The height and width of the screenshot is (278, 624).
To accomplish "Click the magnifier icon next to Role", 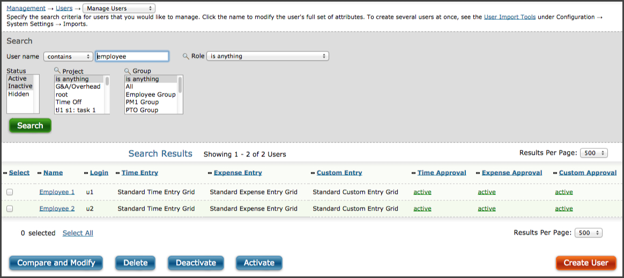I will 185,56.
